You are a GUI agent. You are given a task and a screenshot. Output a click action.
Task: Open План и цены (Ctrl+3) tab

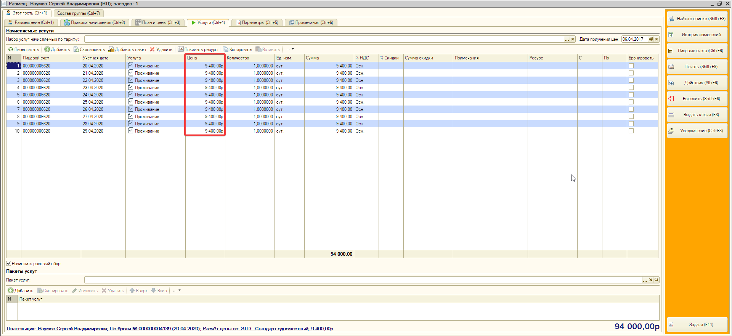158,22
